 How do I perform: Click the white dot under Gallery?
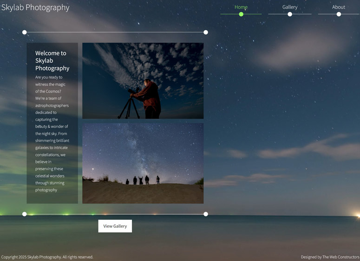(x=290, y=14)
